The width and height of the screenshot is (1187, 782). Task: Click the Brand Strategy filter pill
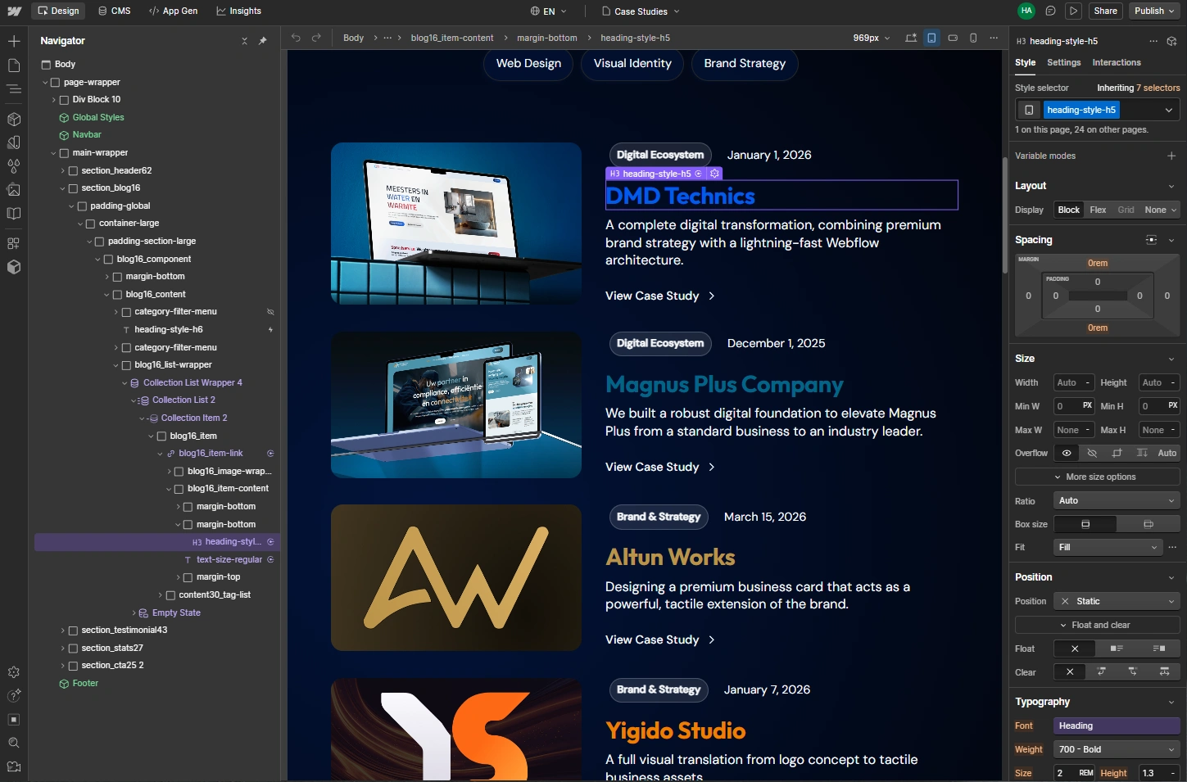[745, 63]
